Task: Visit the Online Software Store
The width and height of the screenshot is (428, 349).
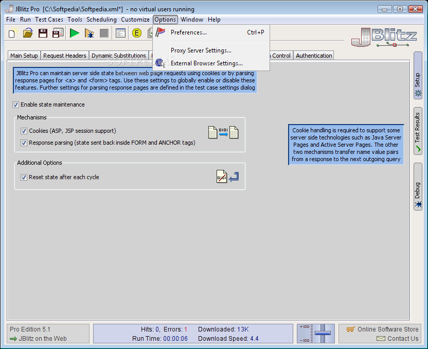Action: tap(388, 329)
